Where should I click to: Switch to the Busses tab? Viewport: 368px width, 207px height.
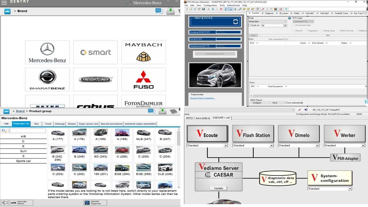(72, 124)
